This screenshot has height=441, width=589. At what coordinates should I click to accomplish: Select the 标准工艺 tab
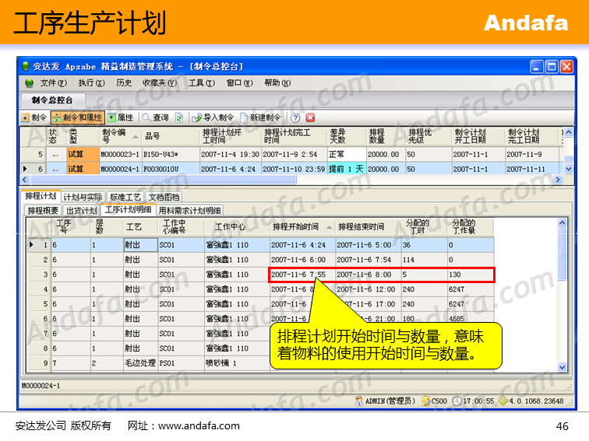[x=125, y=197]
